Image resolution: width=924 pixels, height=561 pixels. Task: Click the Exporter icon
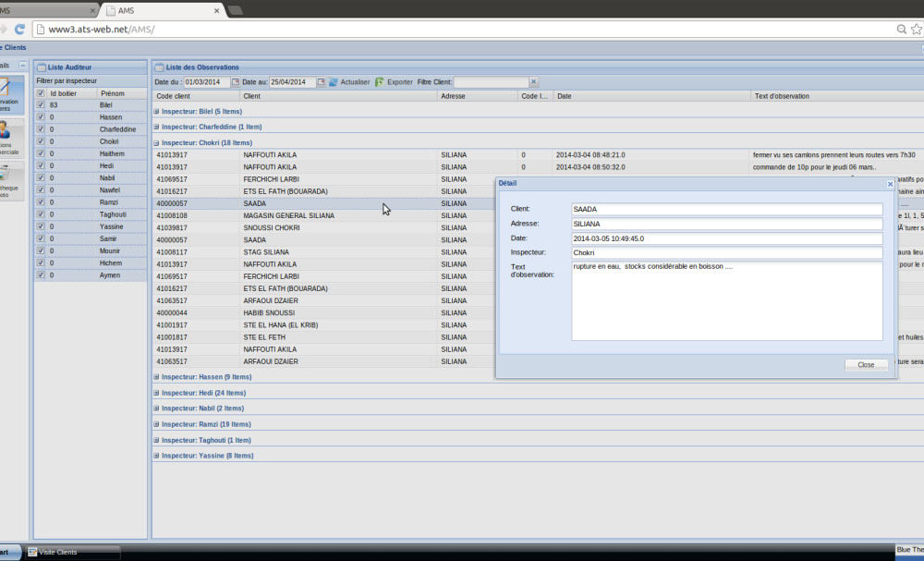[380, 82]
